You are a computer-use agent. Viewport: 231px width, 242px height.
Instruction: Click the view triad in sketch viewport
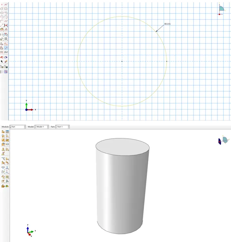click(31, 106)
